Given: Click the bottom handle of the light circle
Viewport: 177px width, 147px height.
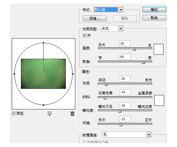Looking at the screenshot, I should click(43, 105).
